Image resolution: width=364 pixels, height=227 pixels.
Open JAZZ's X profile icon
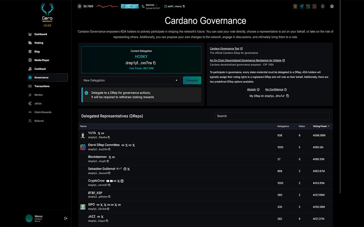[x=102, y=217]
